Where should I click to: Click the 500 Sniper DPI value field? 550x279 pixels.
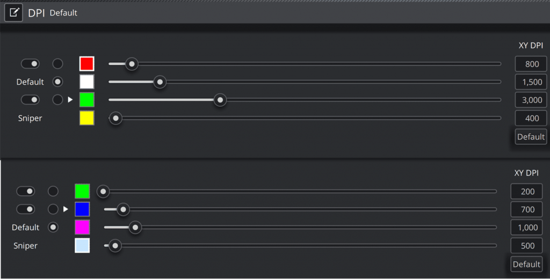pos(526,246)
